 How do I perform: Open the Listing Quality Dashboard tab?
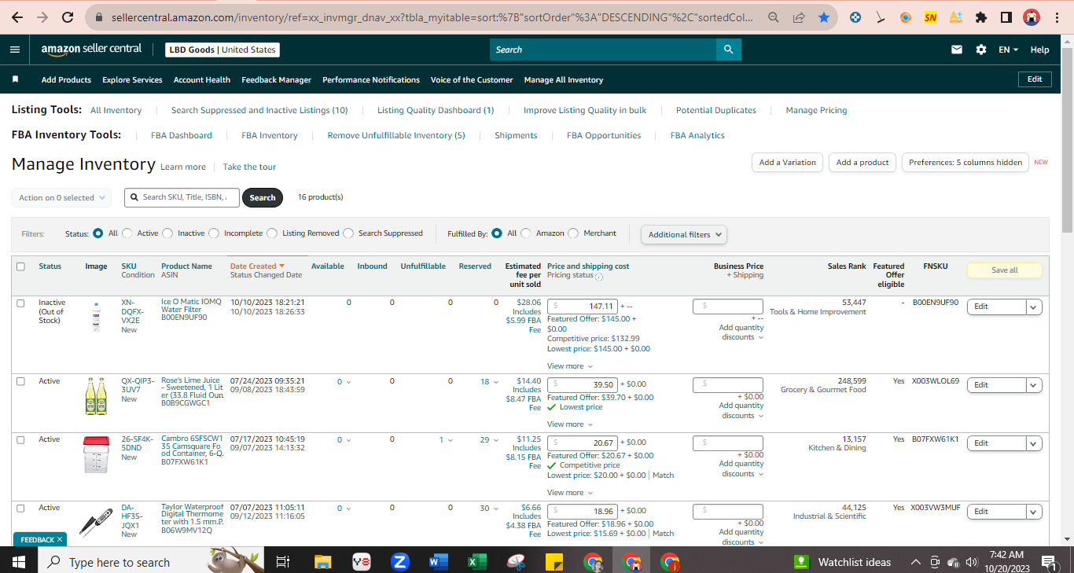tap(436, 110)
